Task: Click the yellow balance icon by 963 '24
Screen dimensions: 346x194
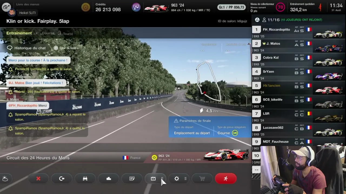Action: pos(154,158)
